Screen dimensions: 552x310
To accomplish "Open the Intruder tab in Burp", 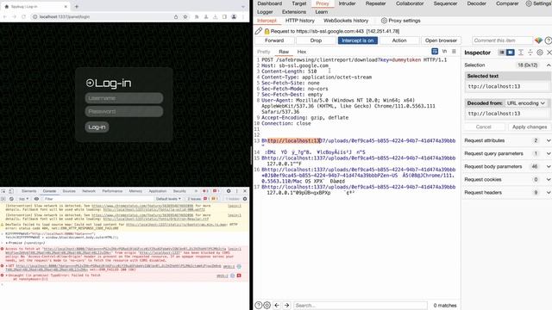I will pos(347,3).
